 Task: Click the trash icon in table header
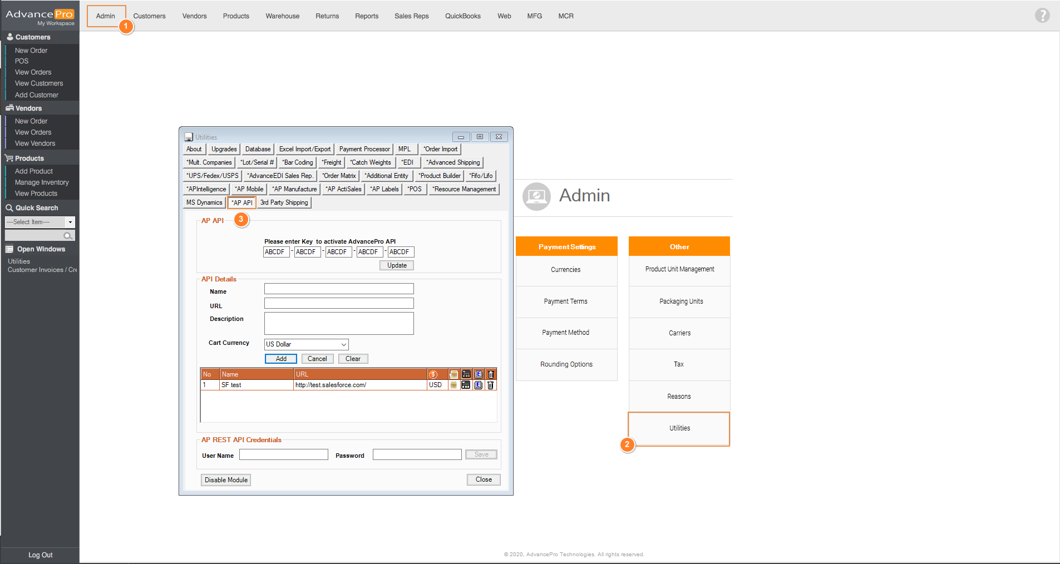(x=491, y=374)
